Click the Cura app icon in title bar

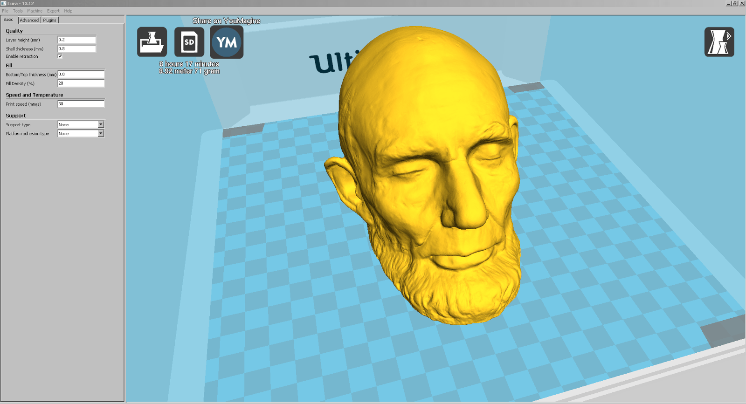click(x=3, y=3)
